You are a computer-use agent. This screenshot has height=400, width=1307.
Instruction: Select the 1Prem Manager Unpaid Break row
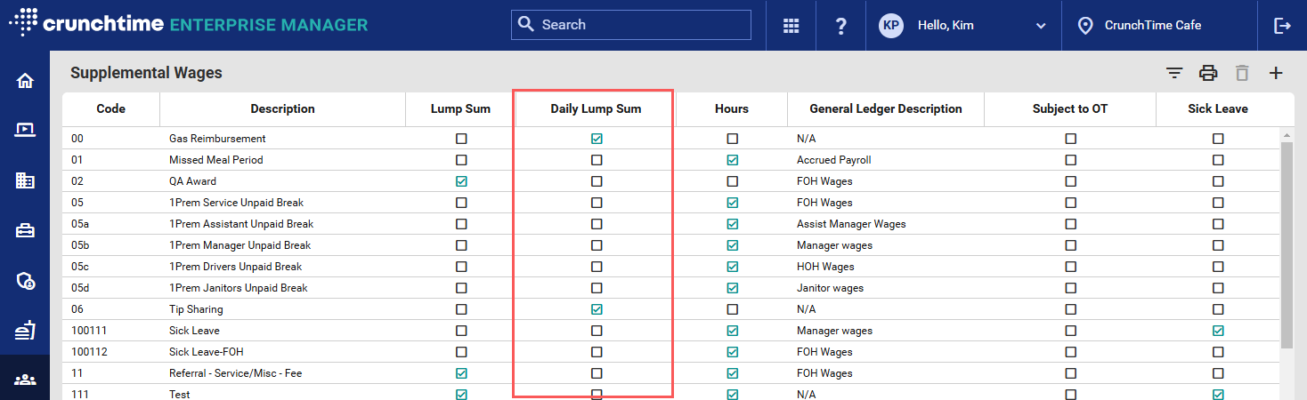coord(671,245)
